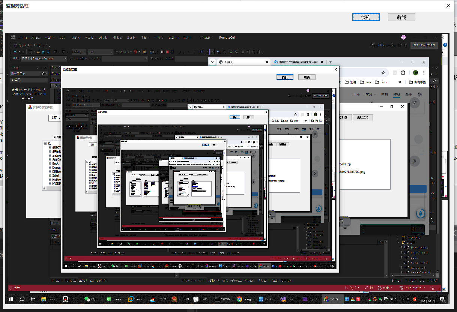This screenshot has height=312, width=457.
Task: Click Continue play icon in largest Visual Studio toolbar
Action: tap(117, 52)
